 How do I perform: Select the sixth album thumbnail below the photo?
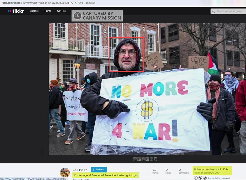156,159
